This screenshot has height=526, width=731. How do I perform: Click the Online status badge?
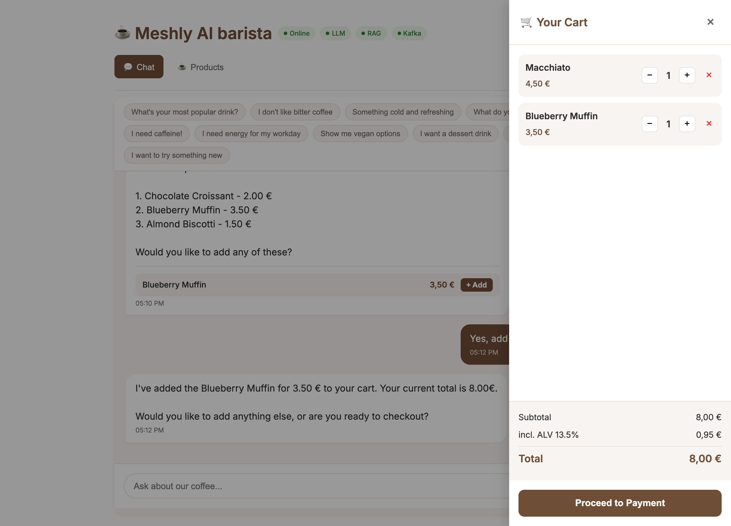[296, 33]
